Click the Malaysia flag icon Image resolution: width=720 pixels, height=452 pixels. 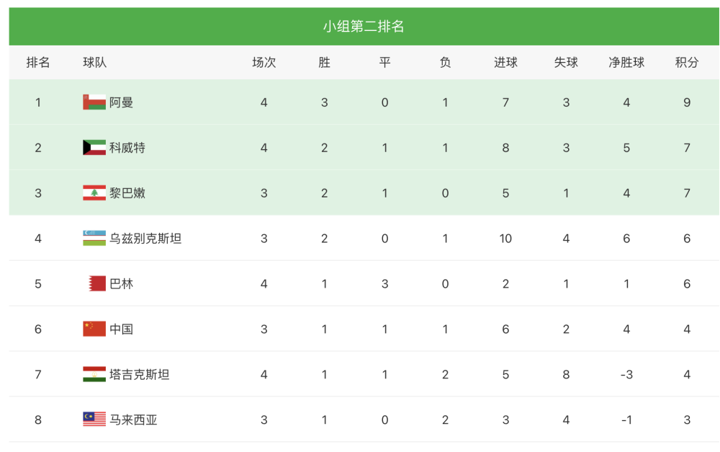[x=94, y=420]
